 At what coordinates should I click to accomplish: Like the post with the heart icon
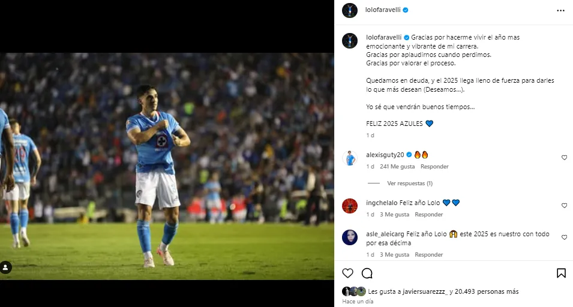(x=347, y=273)
